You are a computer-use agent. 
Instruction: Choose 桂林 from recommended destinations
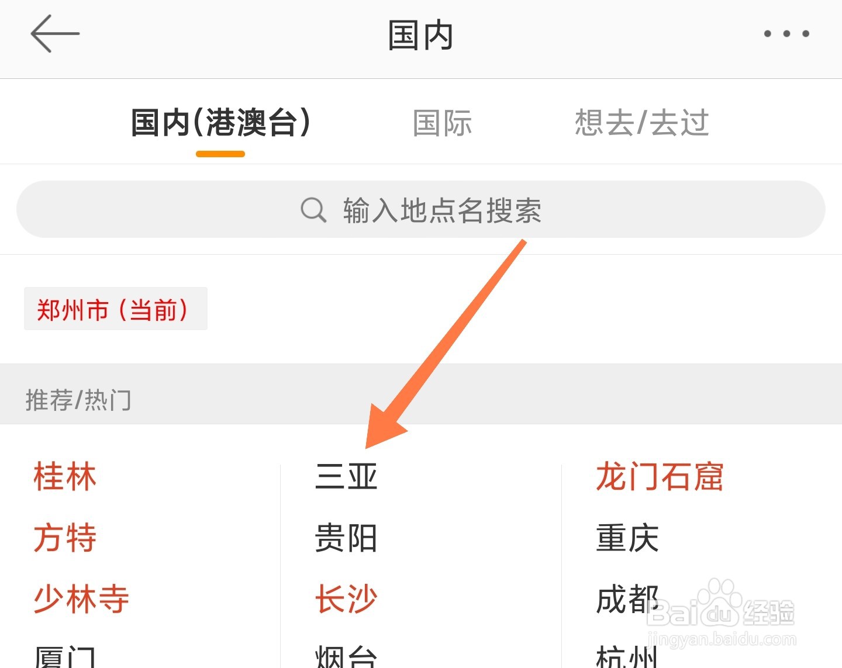pos(65,476)
